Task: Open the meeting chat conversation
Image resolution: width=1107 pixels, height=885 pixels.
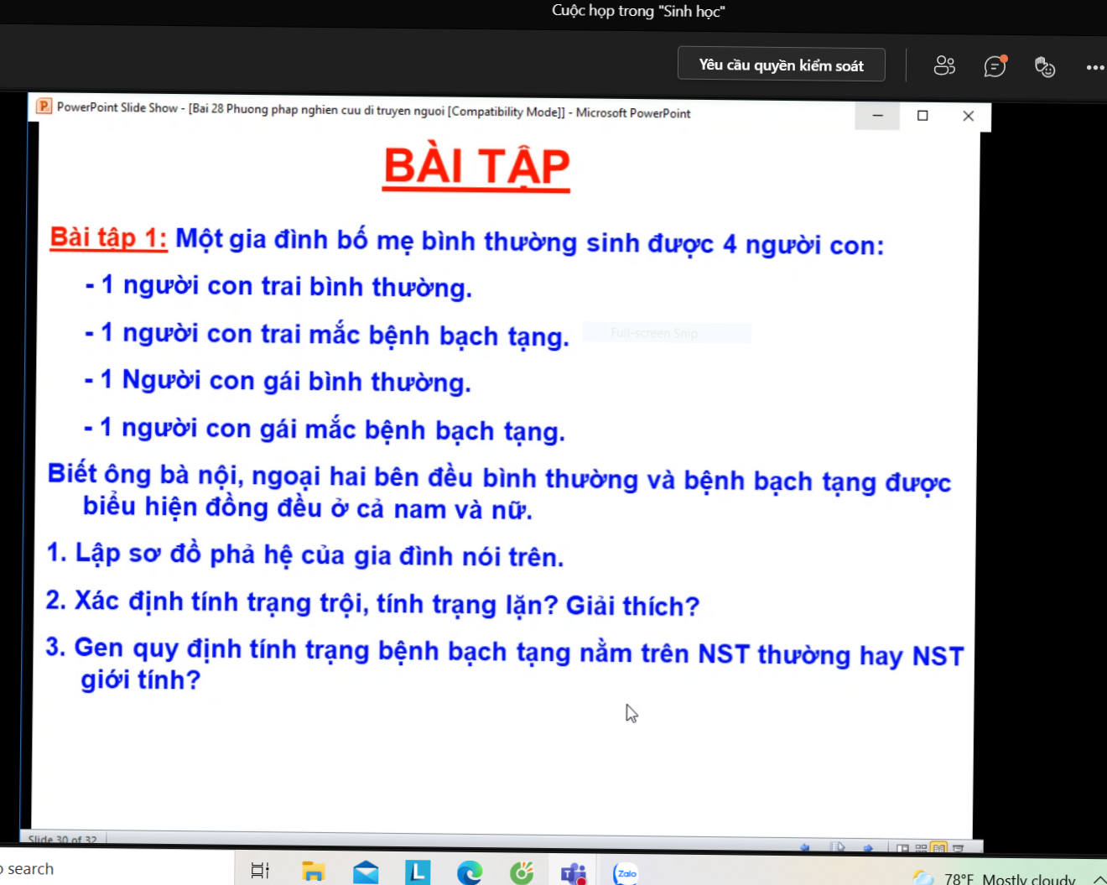Action: pyautogui.click(x=995, y=65)
